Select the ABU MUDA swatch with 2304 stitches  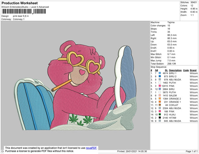(160, 108)
